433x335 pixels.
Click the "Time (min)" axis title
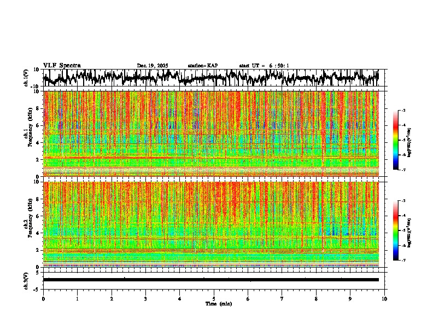coord(219,304)
